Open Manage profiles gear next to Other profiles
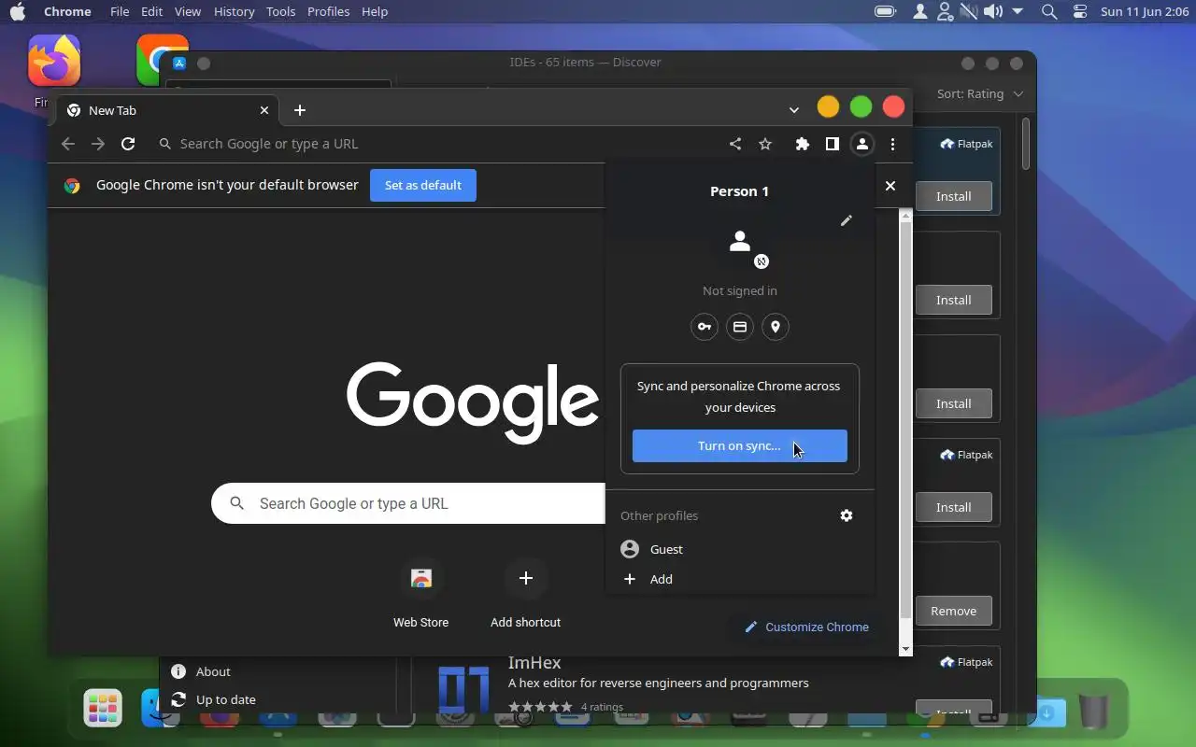1196x747 pixels. pos(847,515)
